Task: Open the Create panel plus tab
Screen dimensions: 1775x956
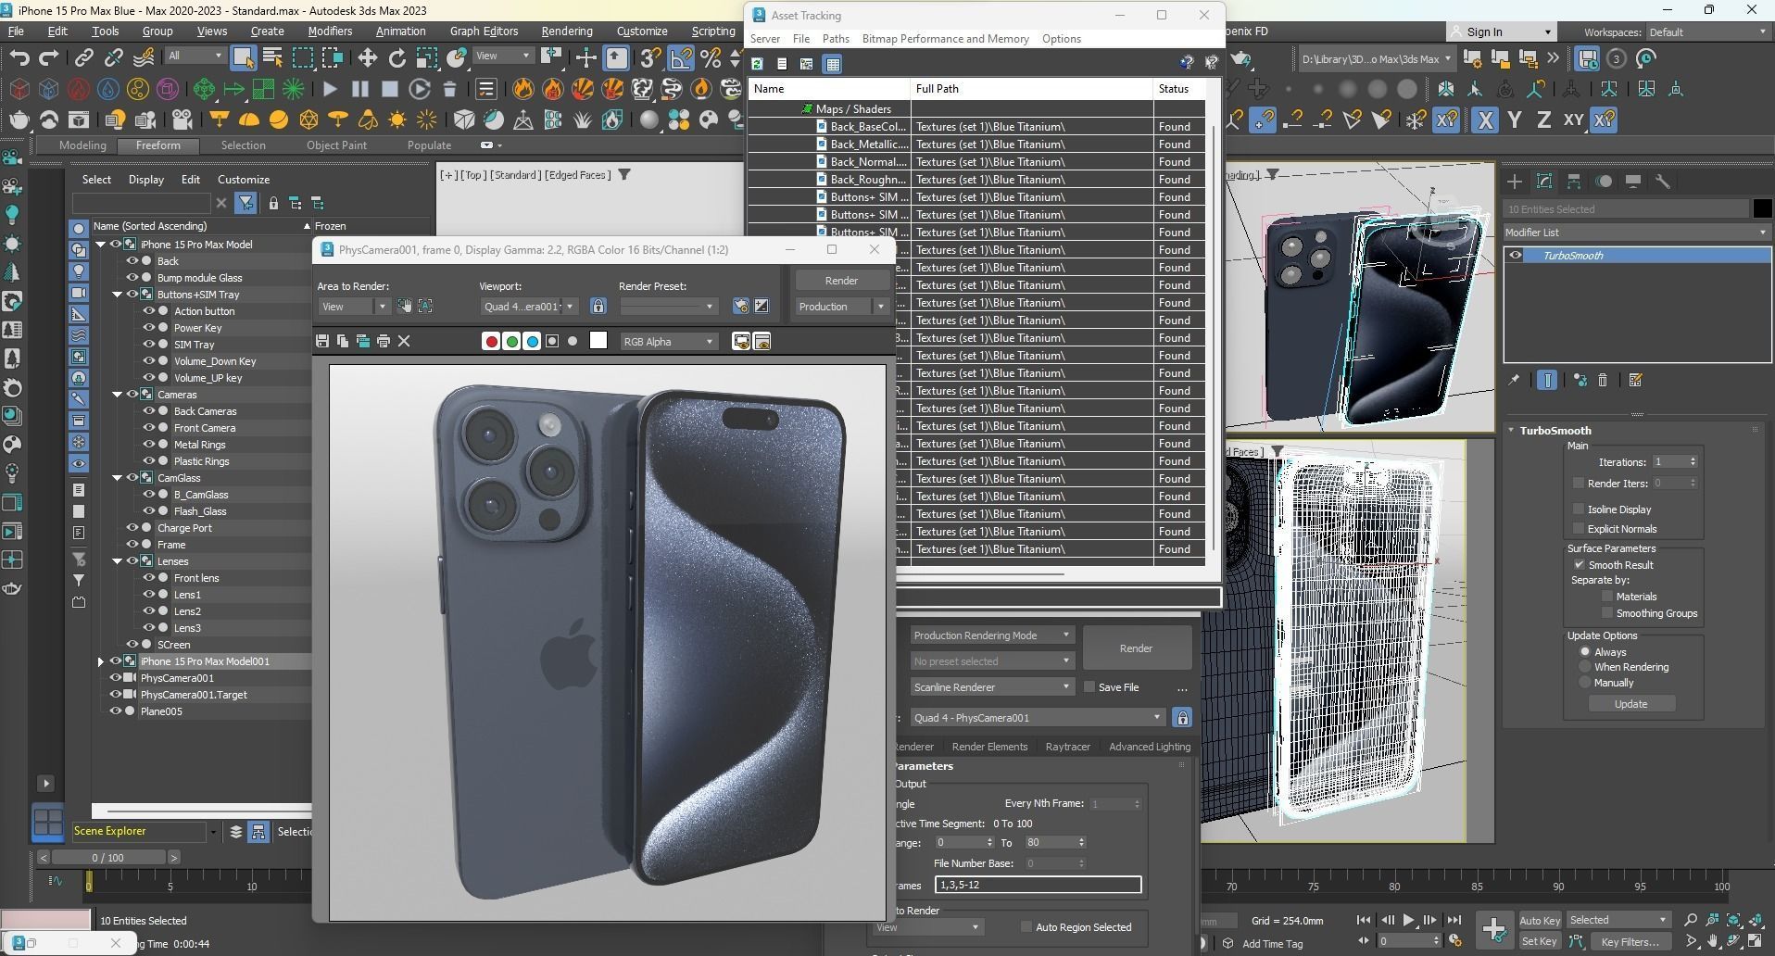Action: [x=1515, y=182]
